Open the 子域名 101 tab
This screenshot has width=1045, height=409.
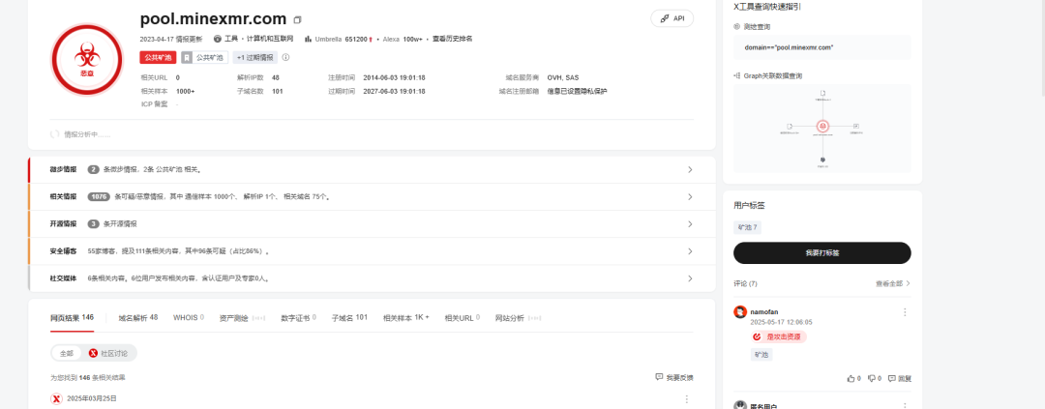[350, 318]
